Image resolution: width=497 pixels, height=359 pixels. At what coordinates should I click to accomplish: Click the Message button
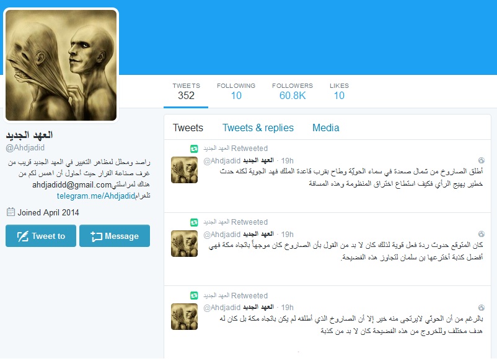(115, 236)
